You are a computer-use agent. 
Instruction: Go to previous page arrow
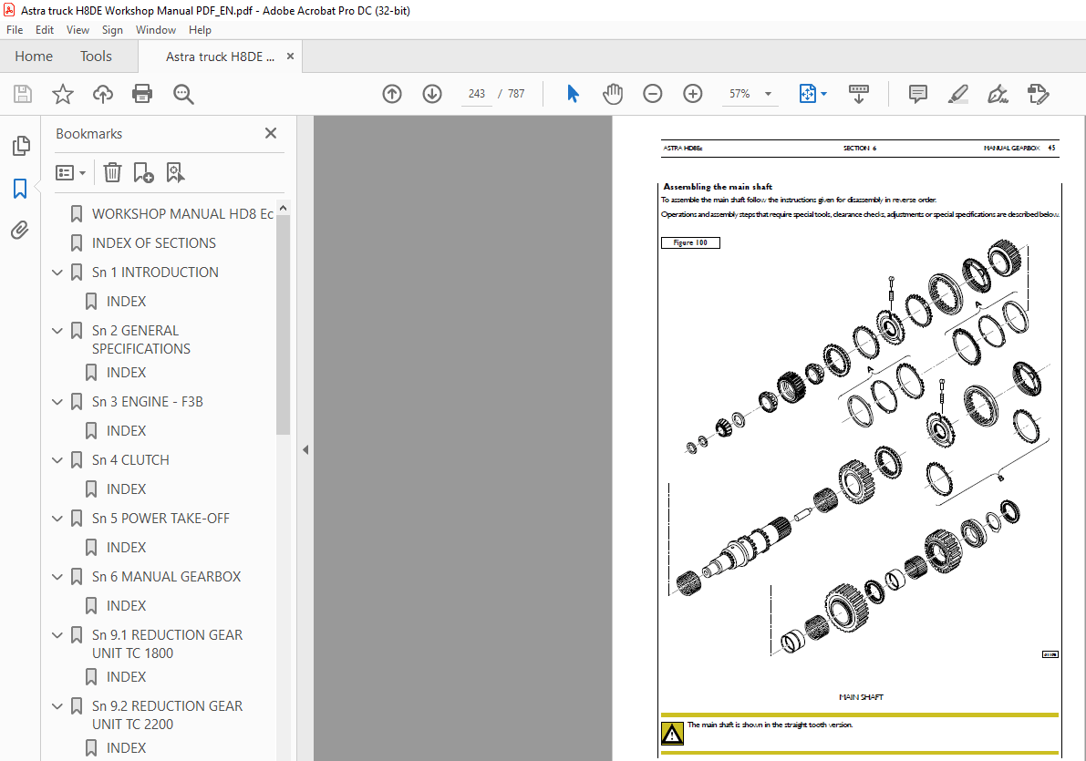click(392, 94)
